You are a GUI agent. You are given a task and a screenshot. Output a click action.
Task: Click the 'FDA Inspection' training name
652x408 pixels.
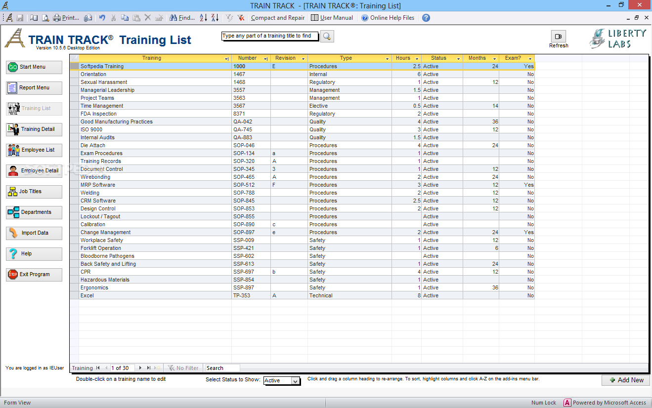(97, 114)
